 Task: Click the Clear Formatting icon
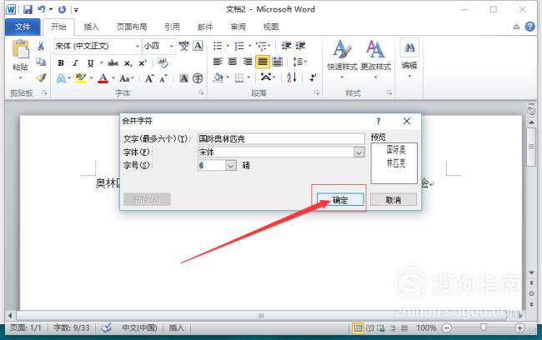click(x=163, y=62)
